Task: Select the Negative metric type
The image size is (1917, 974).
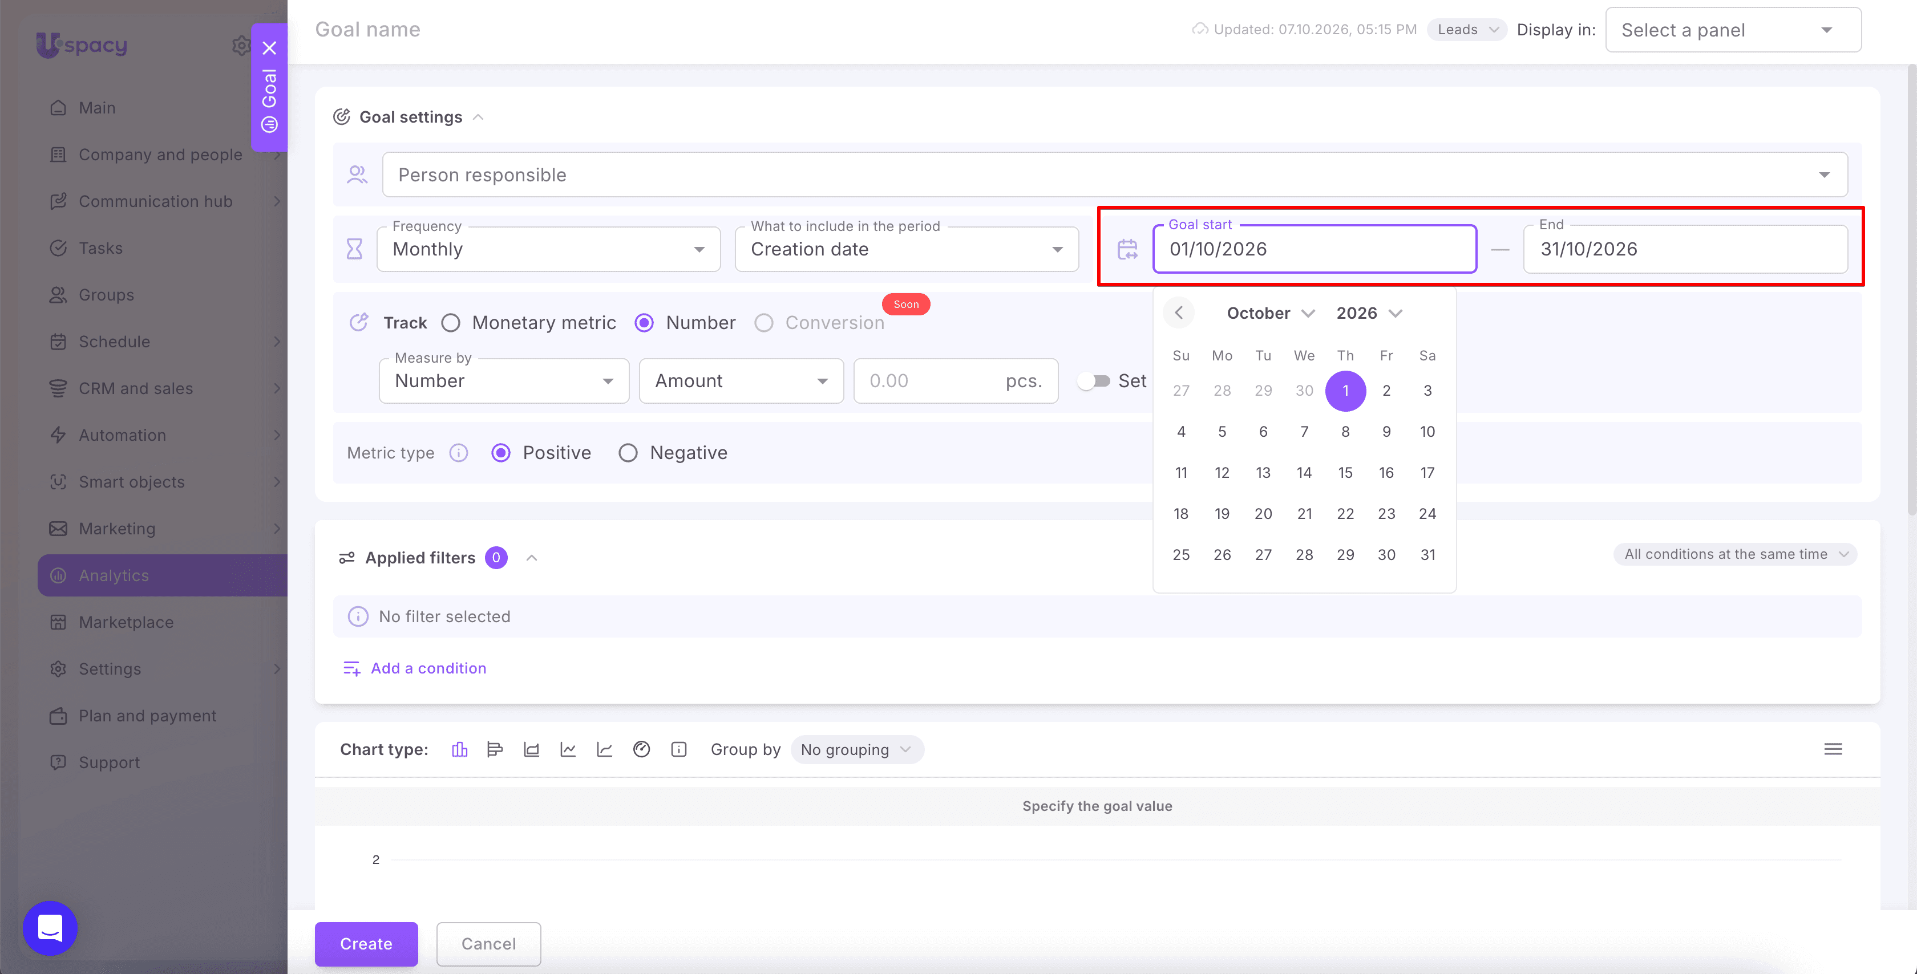Action: pos(628,452)
